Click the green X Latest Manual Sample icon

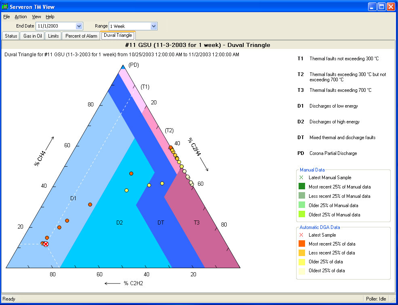(301, 178)
